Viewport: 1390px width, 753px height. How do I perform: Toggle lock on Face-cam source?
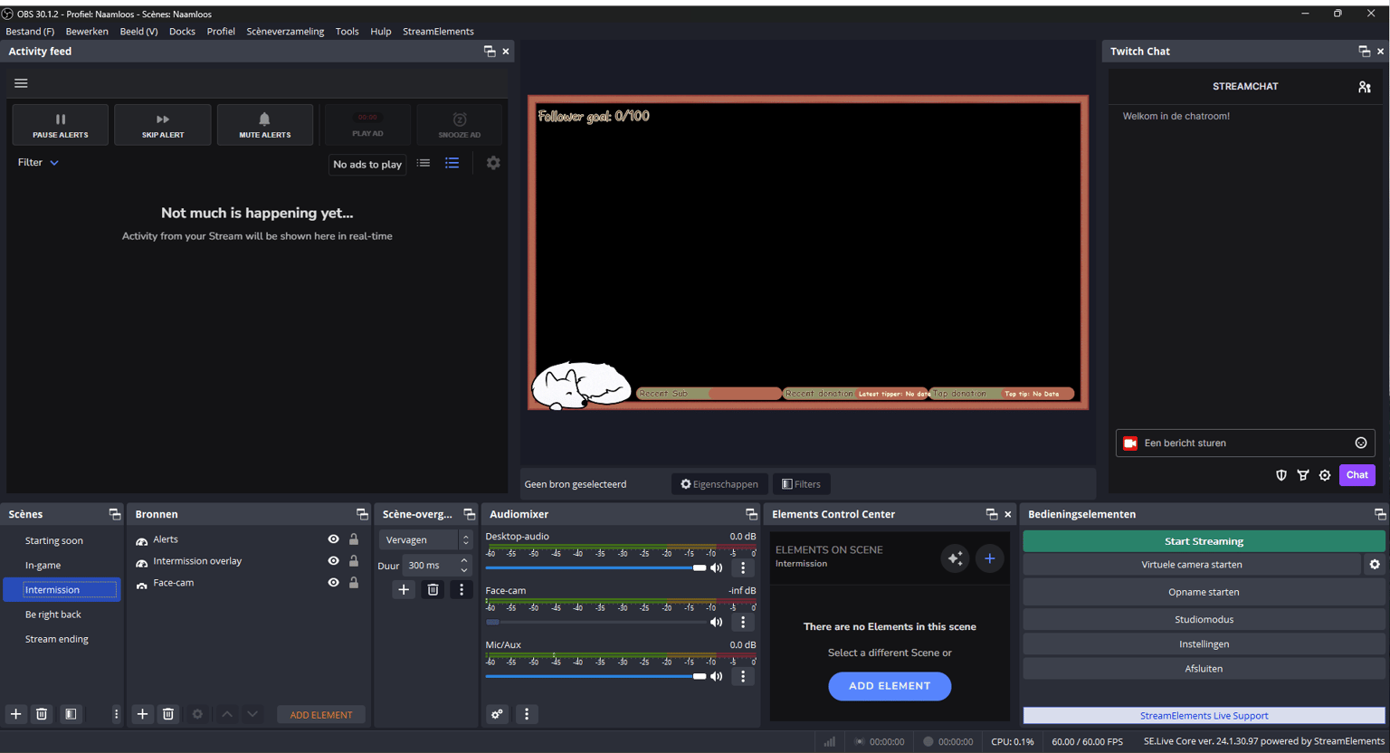point(354,583)
